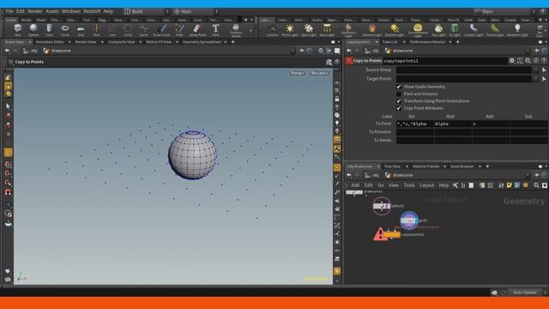
Task: Switch to the Render View tab
Action: (x=86, y=42)
